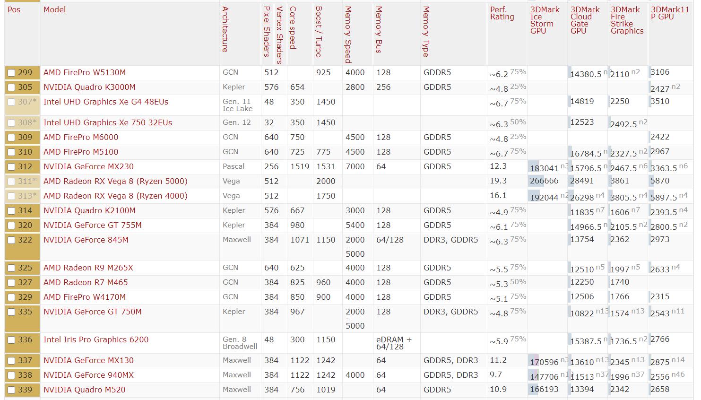Open the AMD Radeon R9 M265X link

[x=88, y=268]
